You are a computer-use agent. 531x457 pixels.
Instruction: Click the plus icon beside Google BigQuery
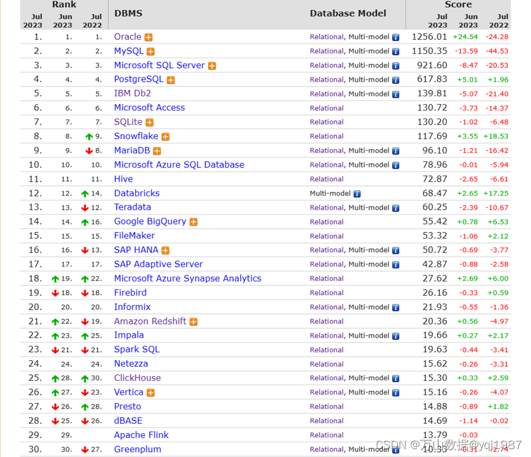pos(193,221)
